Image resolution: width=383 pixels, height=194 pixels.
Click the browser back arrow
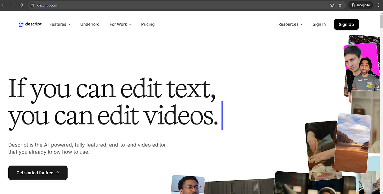click(x=4, y=5)
